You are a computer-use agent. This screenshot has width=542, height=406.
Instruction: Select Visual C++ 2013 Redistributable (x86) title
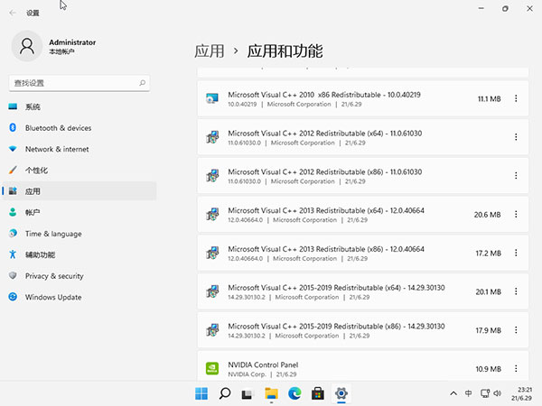click(326, 249)
